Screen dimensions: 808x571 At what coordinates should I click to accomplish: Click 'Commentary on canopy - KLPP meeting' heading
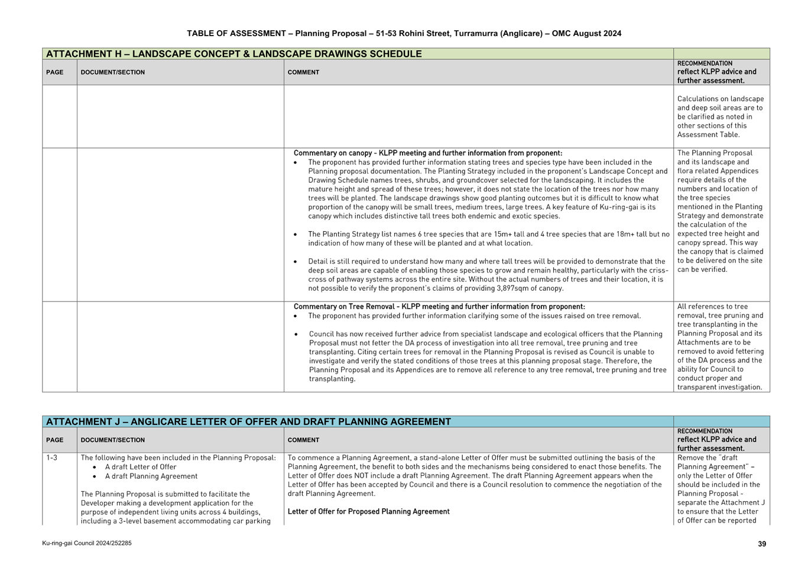(427, 153)
